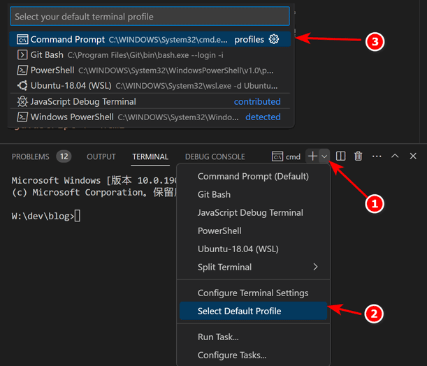Screen dimensions: 427x366
Task: Focus the default terminal profile search box
Action: 150,17
